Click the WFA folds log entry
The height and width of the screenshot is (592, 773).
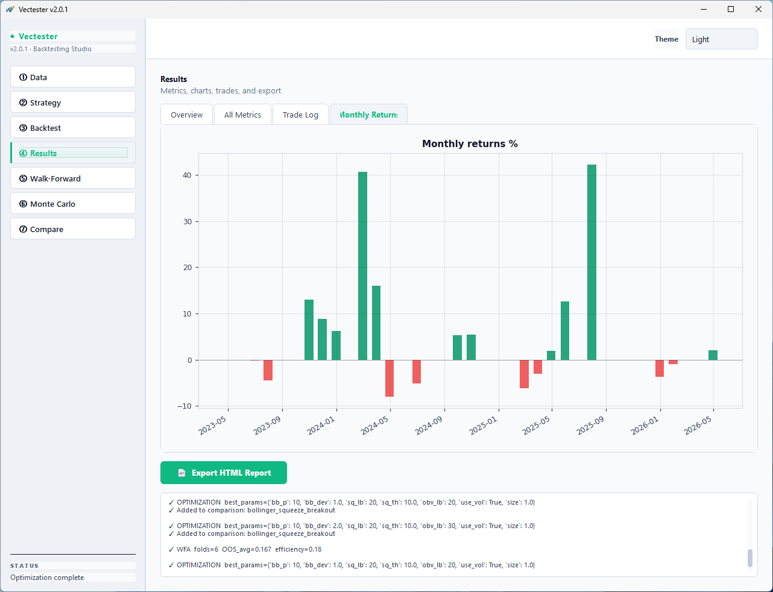click(x=246, y=549)
